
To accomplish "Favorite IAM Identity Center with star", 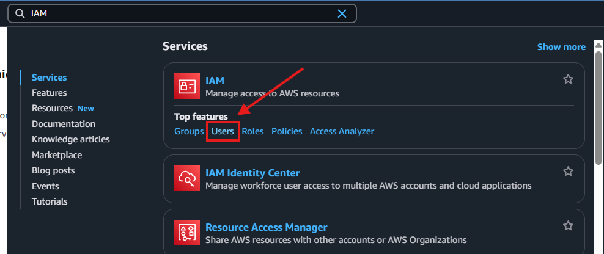I will pyautogui.click(x=568, y=171).
